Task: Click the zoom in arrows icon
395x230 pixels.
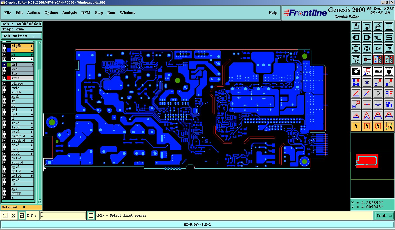Action: tap(356, 48)
